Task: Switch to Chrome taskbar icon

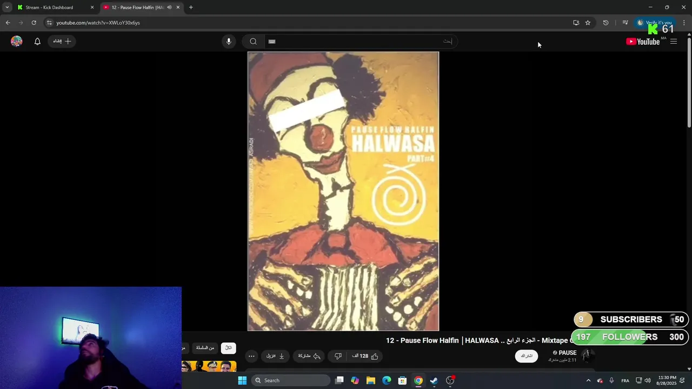Action: tap(418, 380)
